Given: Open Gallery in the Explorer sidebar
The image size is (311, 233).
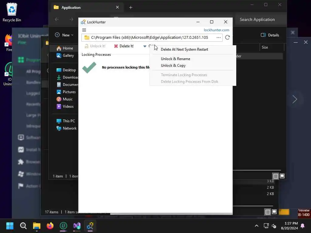Looking at the screenshot, I should pyautogui.click(x=65, y=56).
